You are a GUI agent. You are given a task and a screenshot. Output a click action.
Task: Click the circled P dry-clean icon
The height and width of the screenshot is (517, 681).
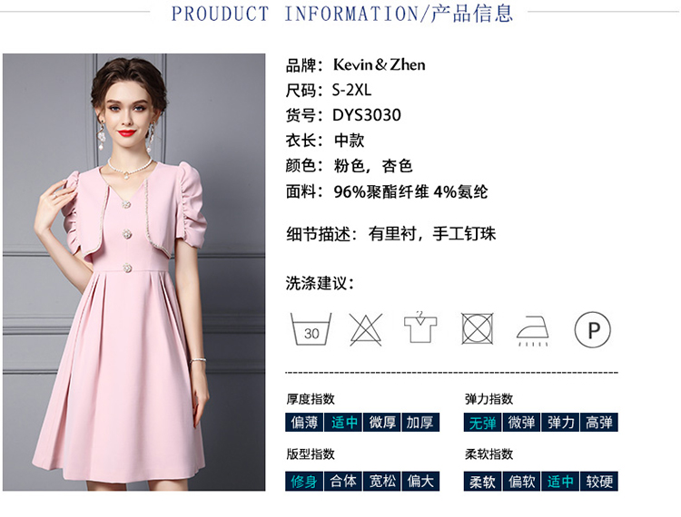pyautogui.click(x=592, y=329)
